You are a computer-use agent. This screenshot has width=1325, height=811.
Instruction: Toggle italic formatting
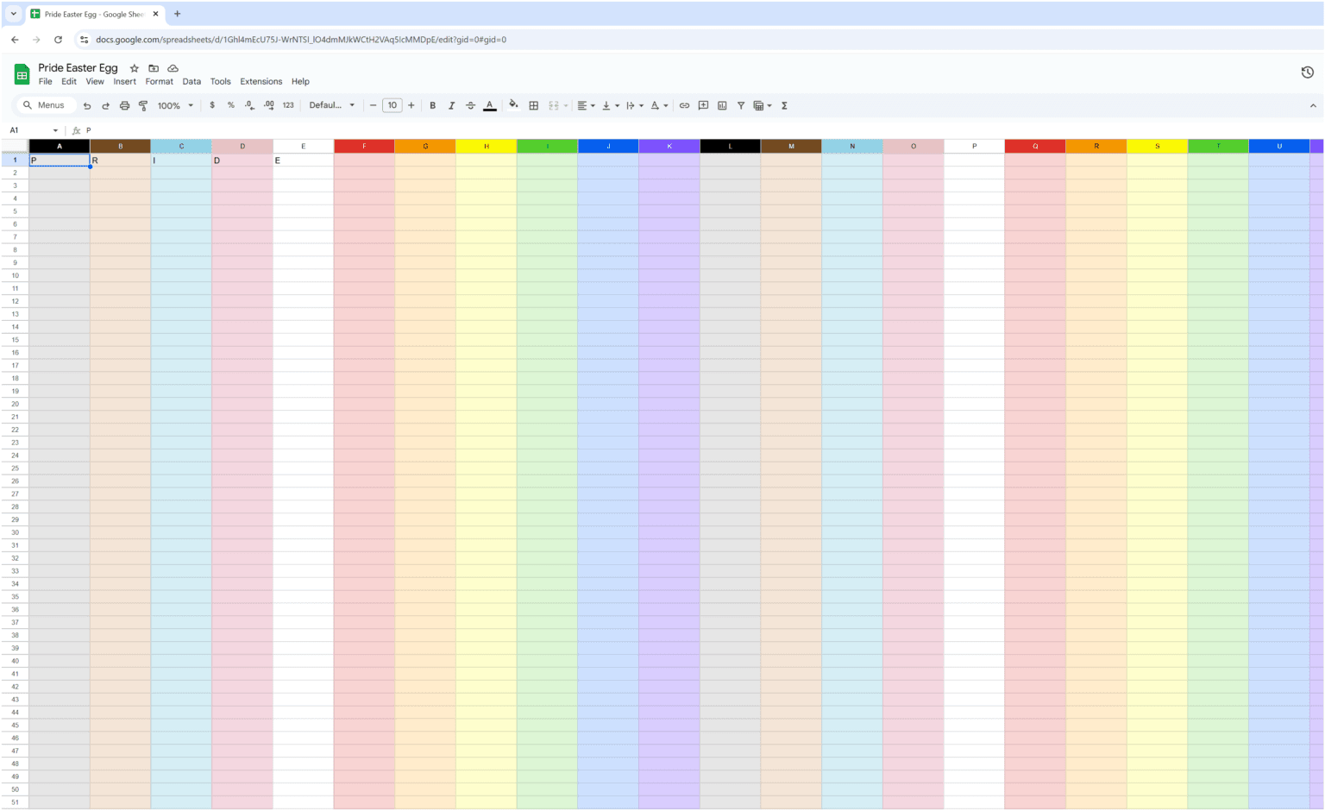[451, 105]
